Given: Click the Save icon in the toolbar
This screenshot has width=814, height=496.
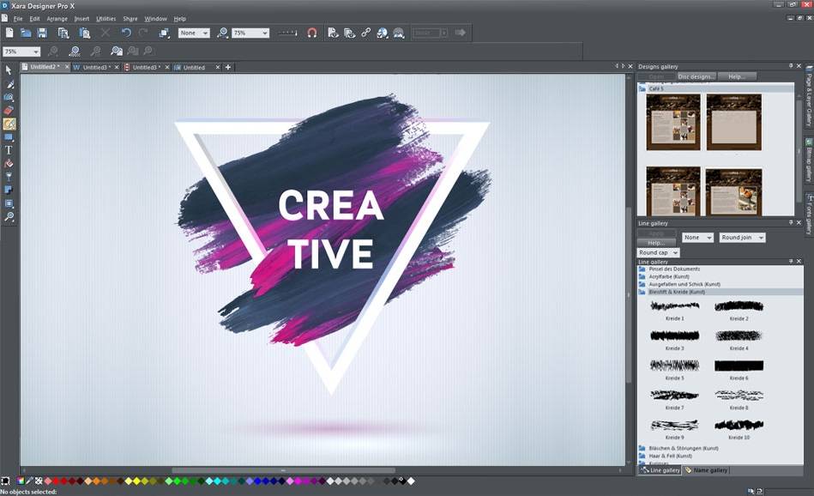Looking at the screenshot, I should 41,33.
